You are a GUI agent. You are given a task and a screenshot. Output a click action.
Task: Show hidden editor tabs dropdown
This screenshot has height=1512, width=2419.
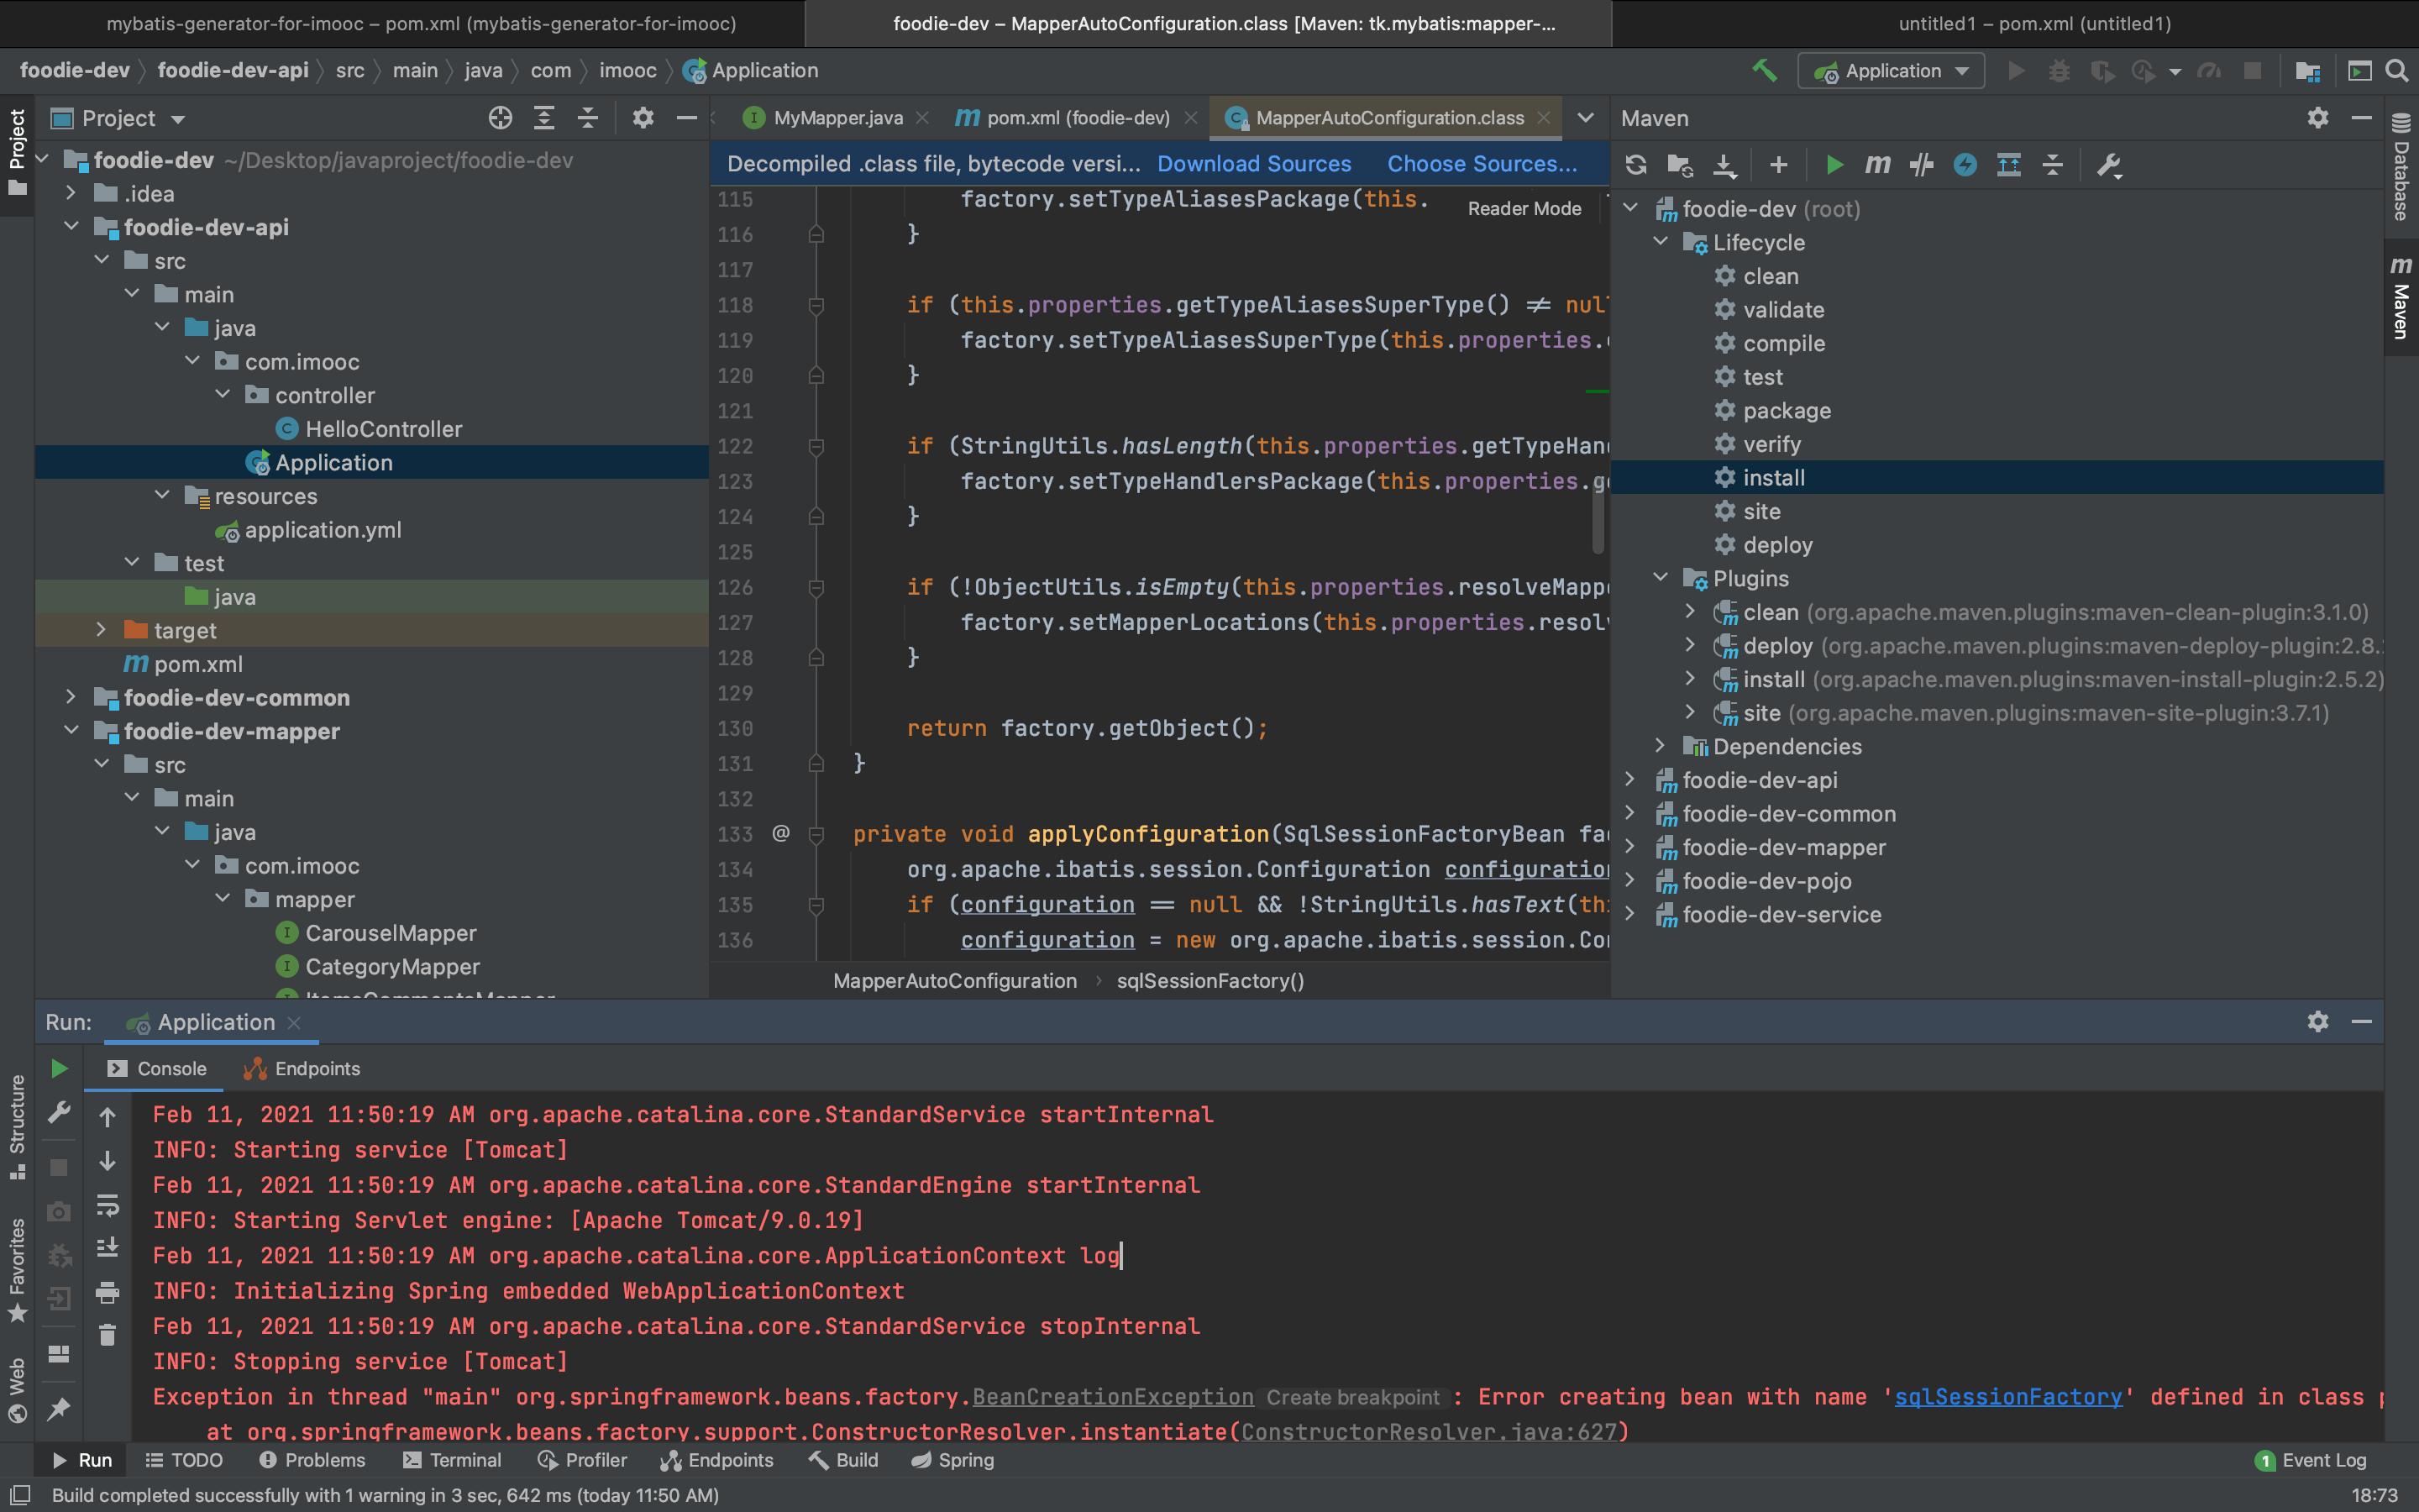pos(1585,118)
